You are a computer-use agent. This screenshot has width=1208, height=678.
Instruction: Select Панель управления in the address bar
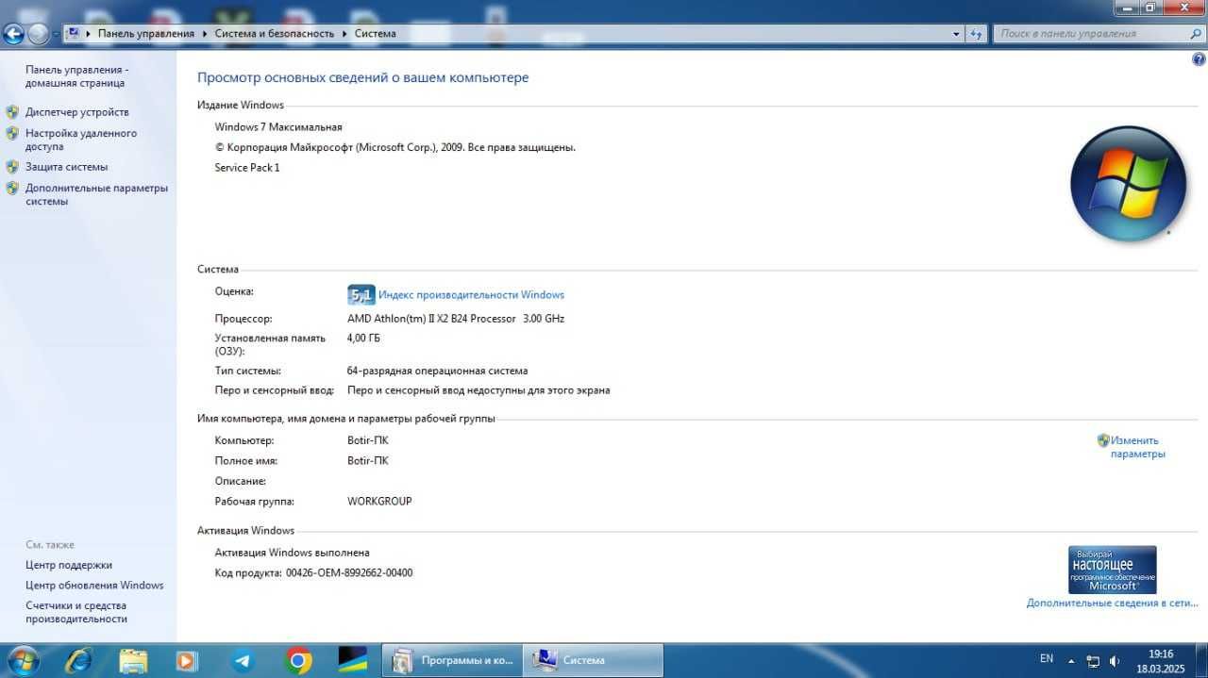tap(145, 33)
